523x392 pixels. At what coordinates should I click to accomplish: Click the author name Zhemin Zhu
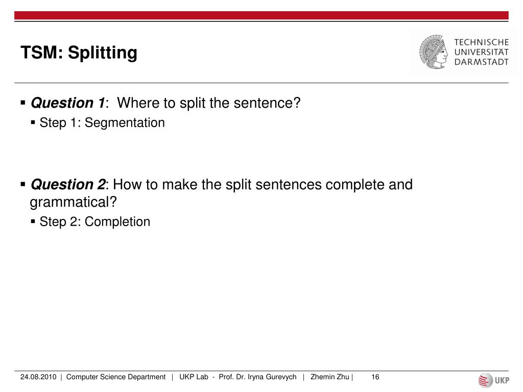(x=329, y=377)
